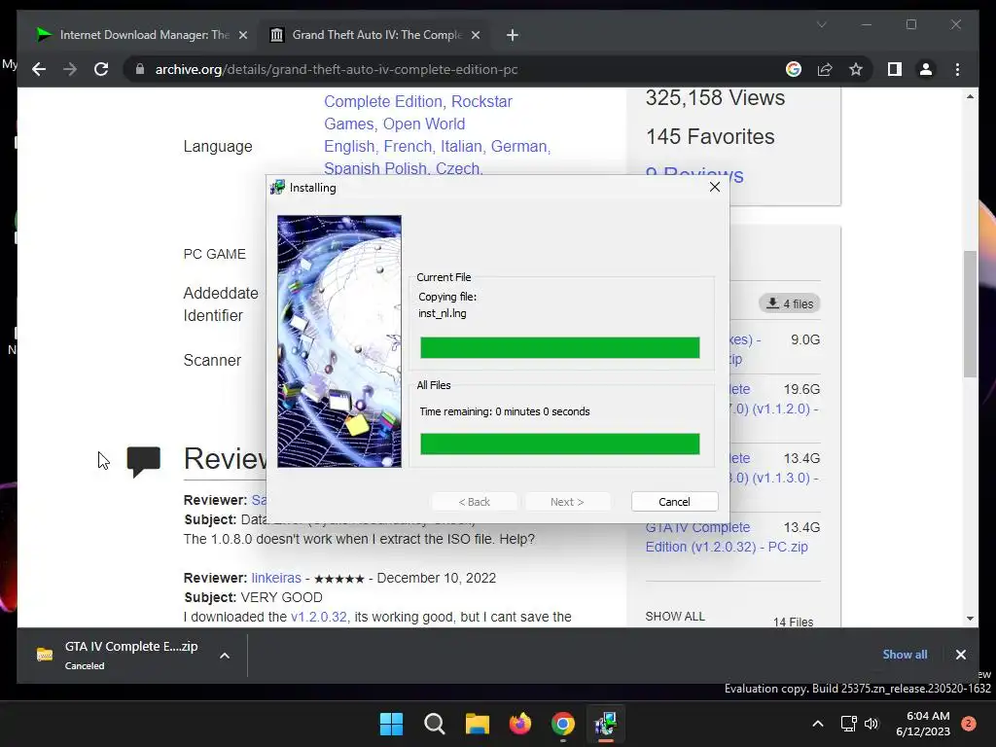Viewport: 996px width, 747px height.
Task: Close the Internet Download Manager tab
Action: (242, 35)
